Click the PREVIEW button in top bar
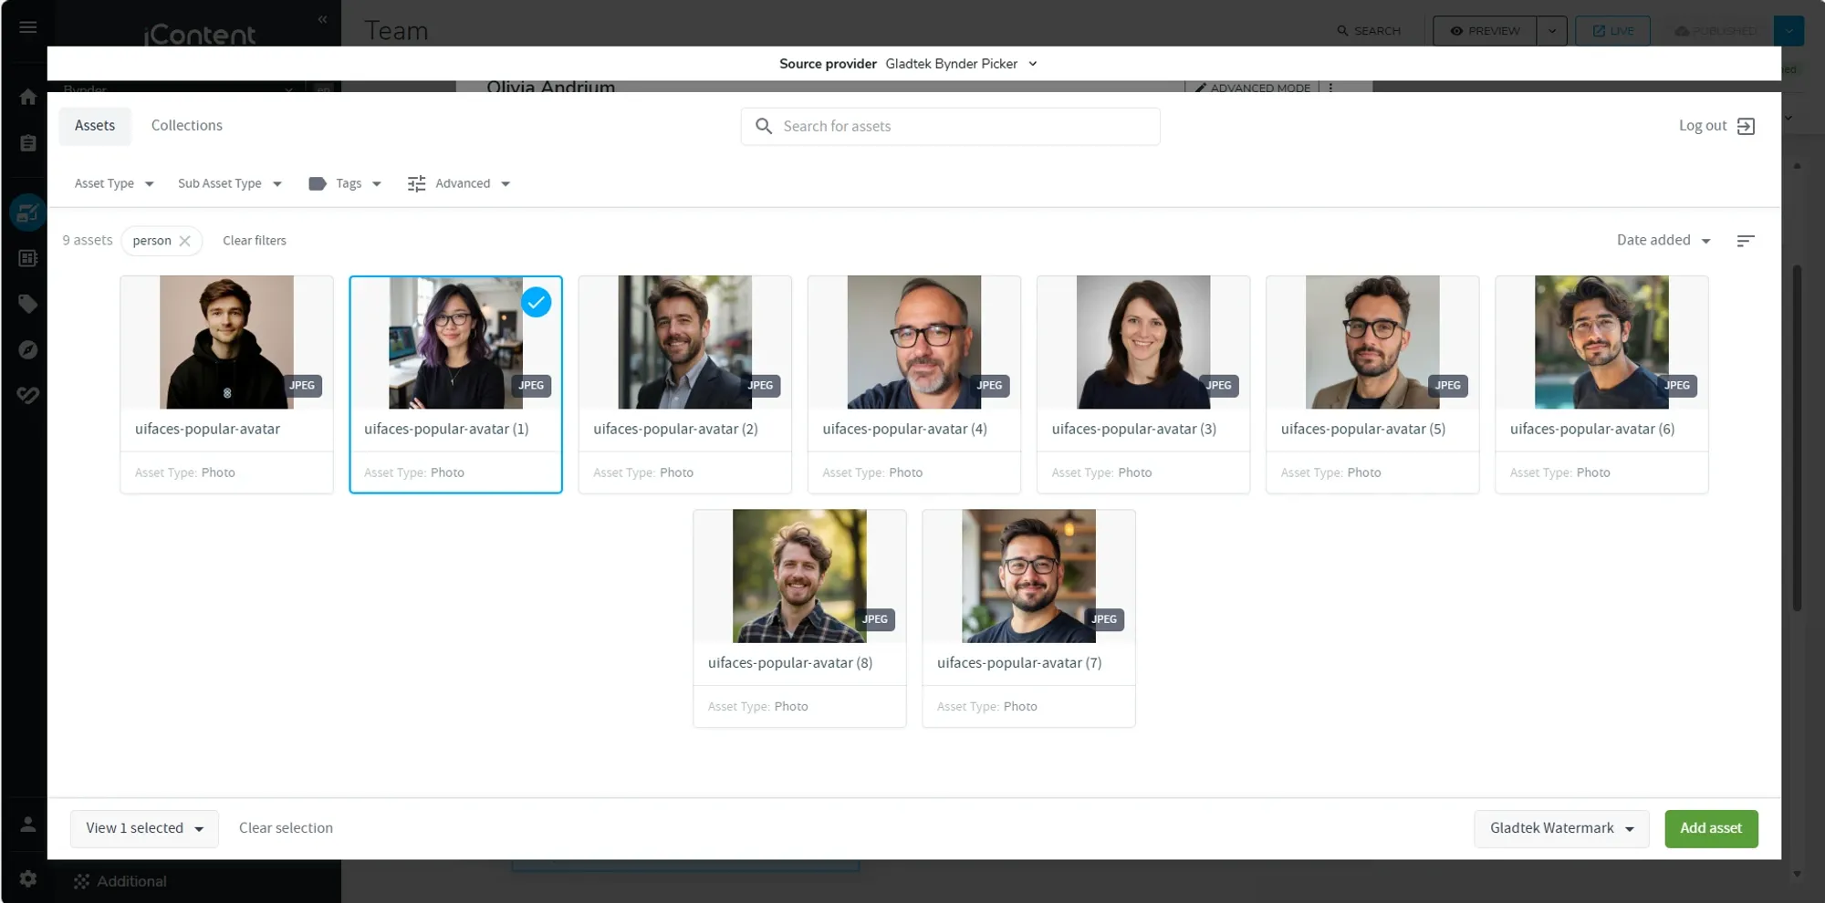 (x=1485, y=31)
